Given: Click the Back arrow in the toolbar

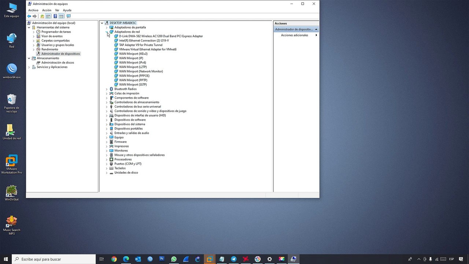Looking at the screenshot, I should tap(29, 16).
